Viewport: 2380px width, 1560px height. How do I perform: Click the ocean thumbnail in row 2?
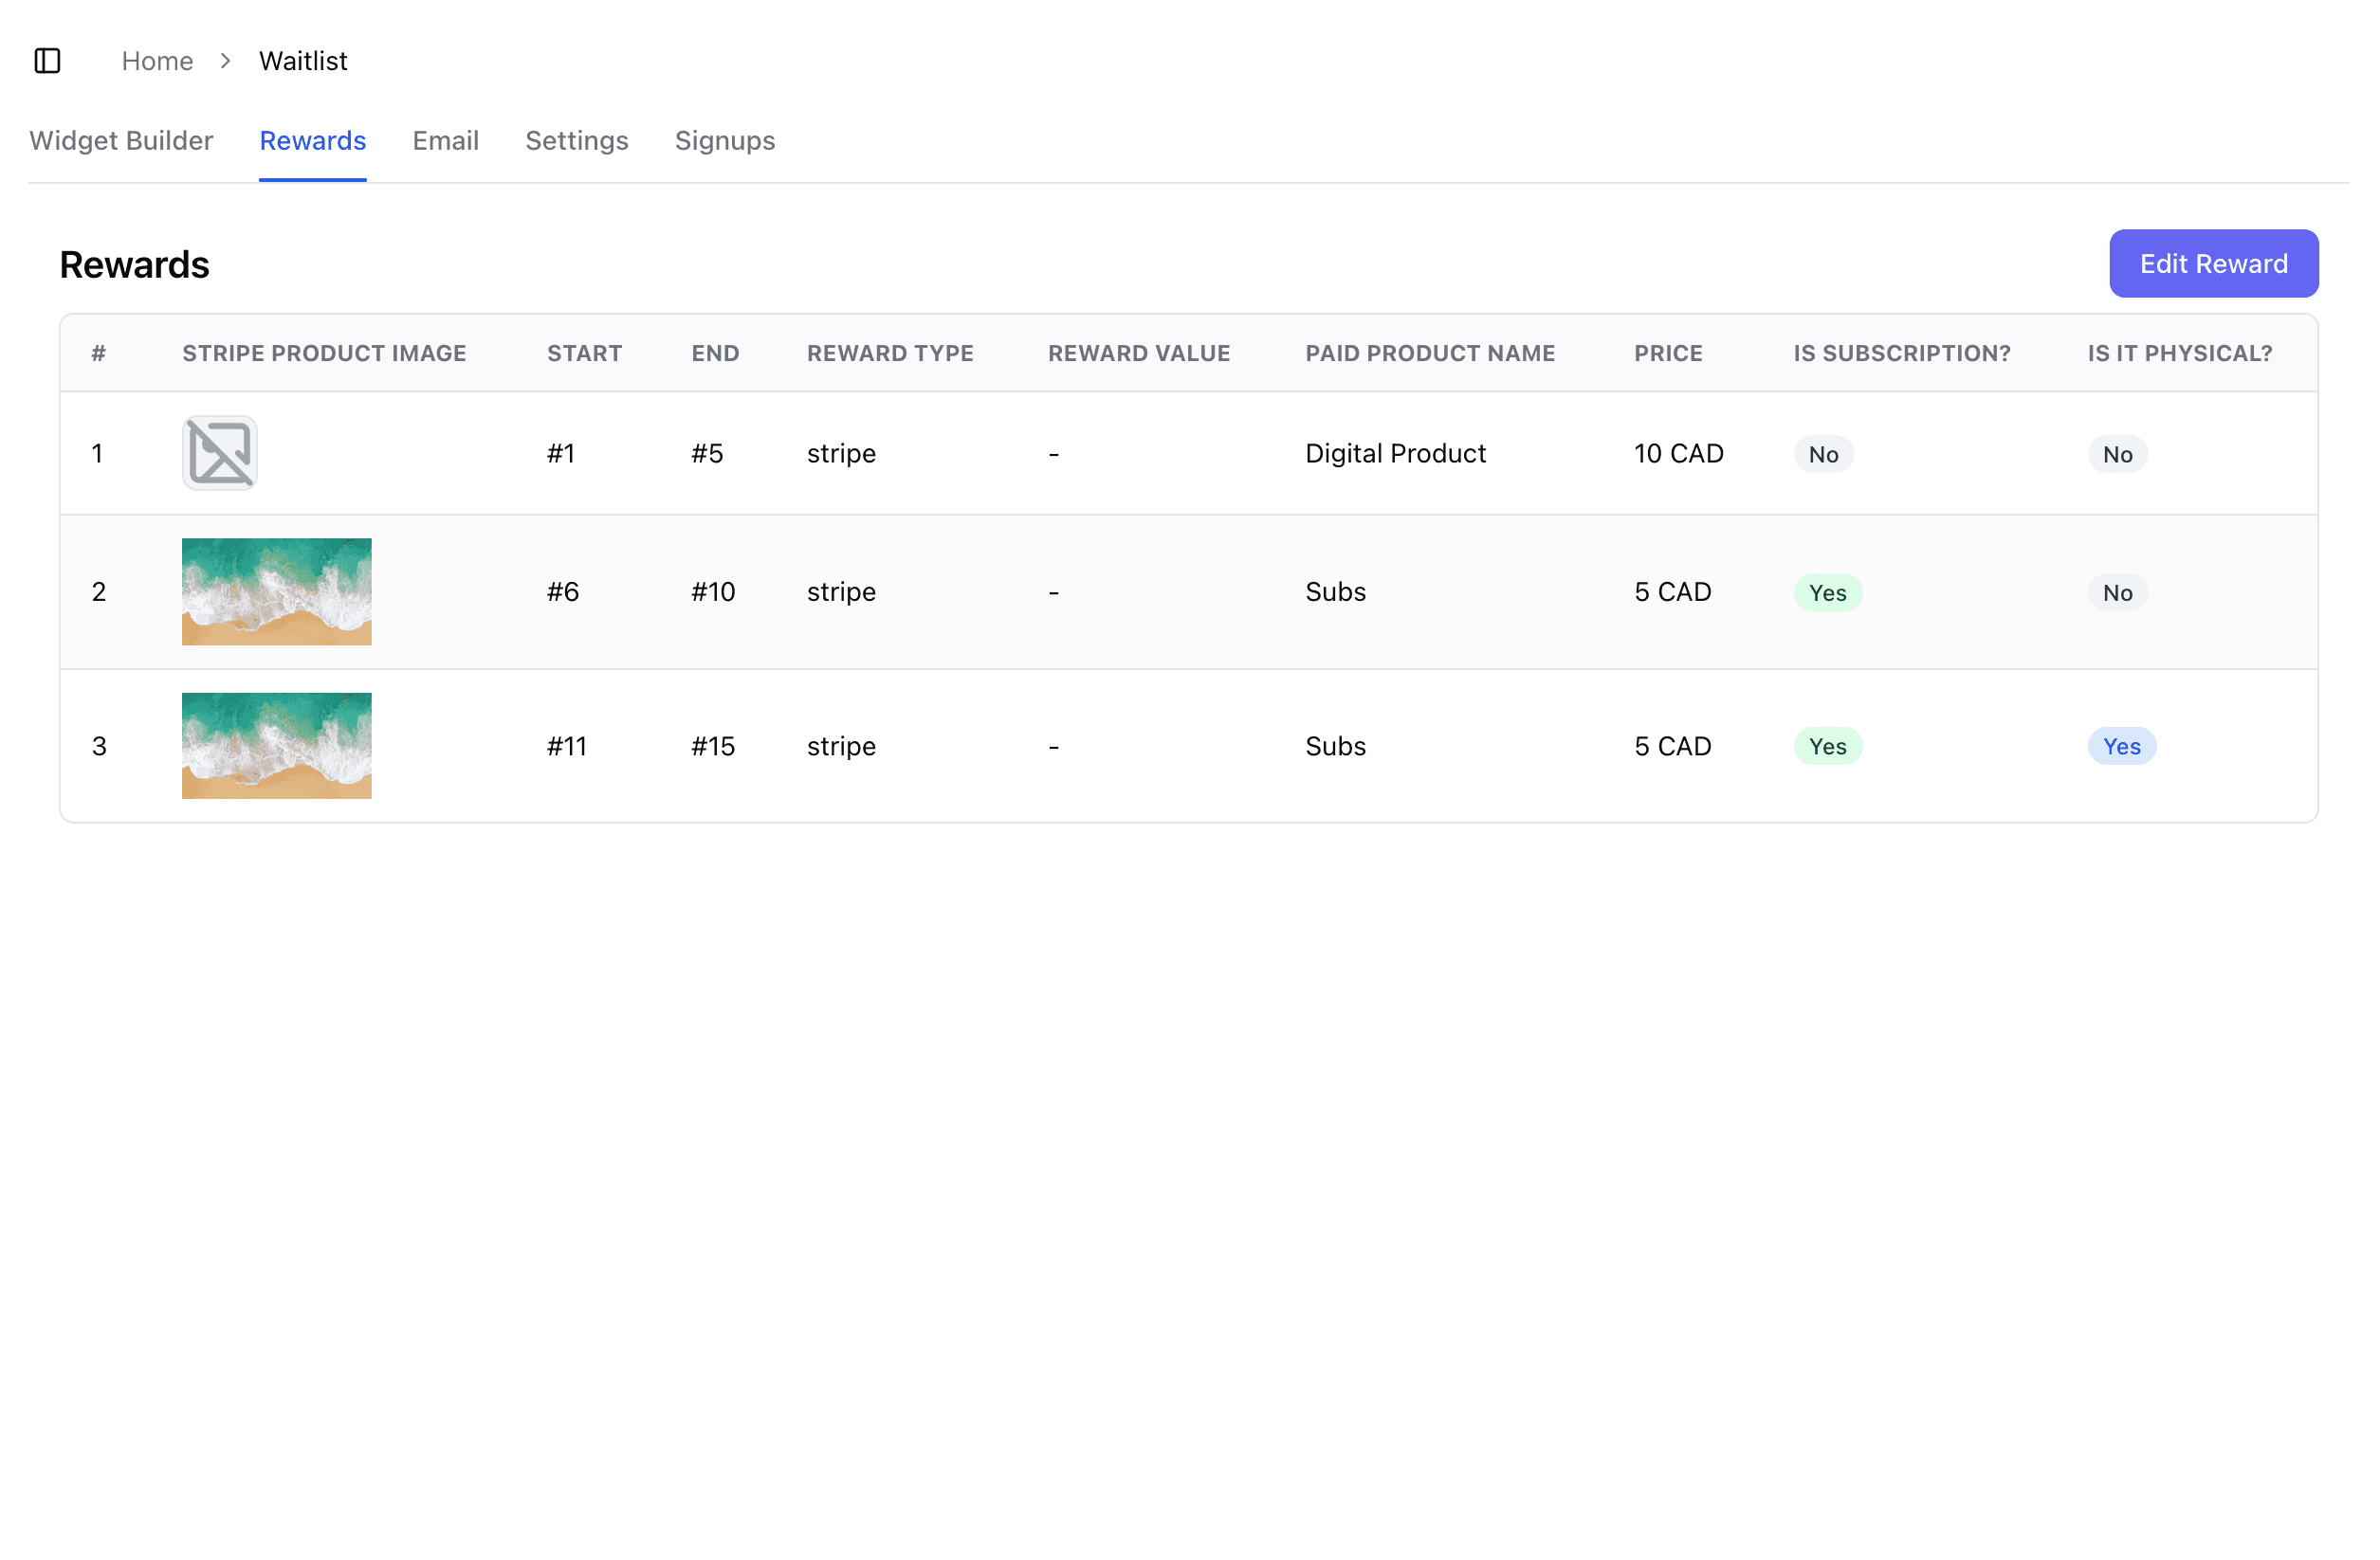click(276, 591)
